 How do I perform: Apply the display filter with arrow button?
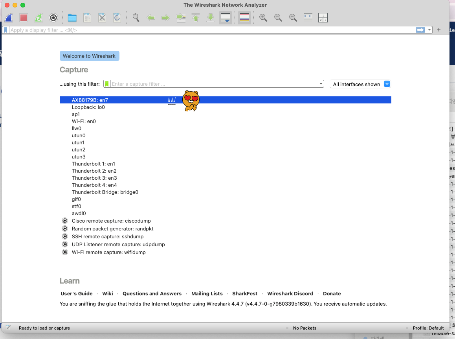coord(420,30)
